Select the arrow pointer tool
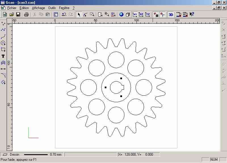Viewport: 227px width, 163px height. tap(79, 14)
